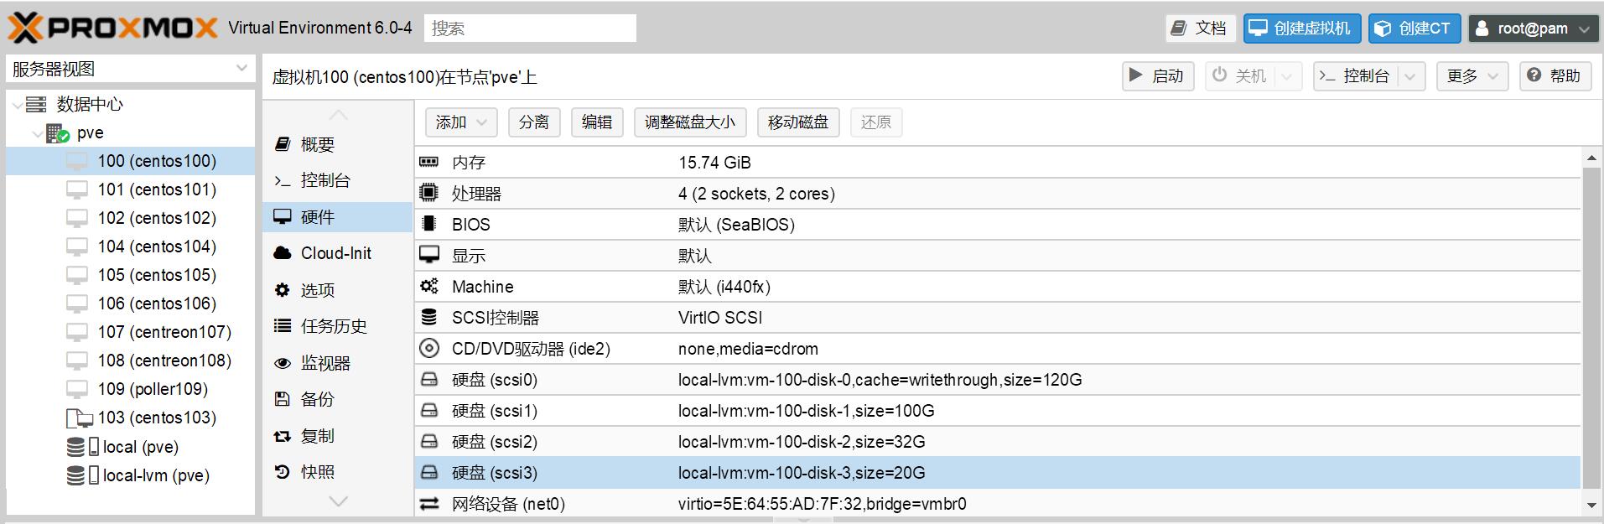The height and width of the screenshot is (524, 1604).
Task: Select the 硬件 tab
Action: coord(338,217)
